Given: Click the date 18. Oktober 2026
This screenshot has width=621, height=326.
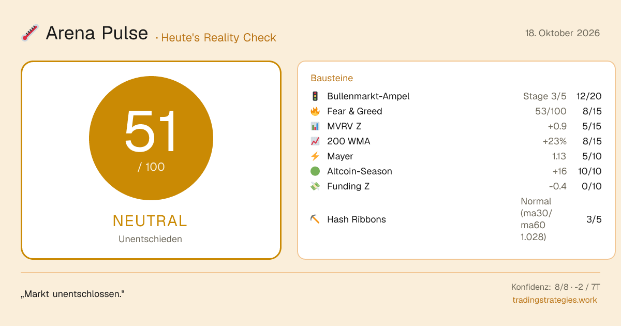Looking at the screenshot, I should click(563, 33).
